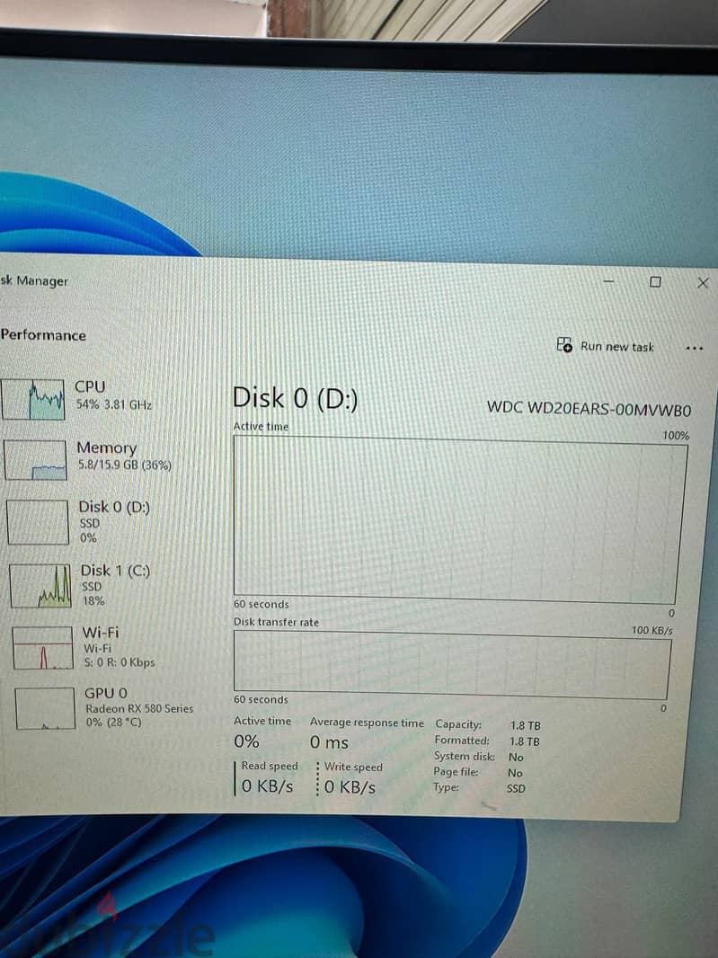This screenshot has width=718, height=958.
Task: Click the 18% usage under Disk 1
Action: point(93,601)
